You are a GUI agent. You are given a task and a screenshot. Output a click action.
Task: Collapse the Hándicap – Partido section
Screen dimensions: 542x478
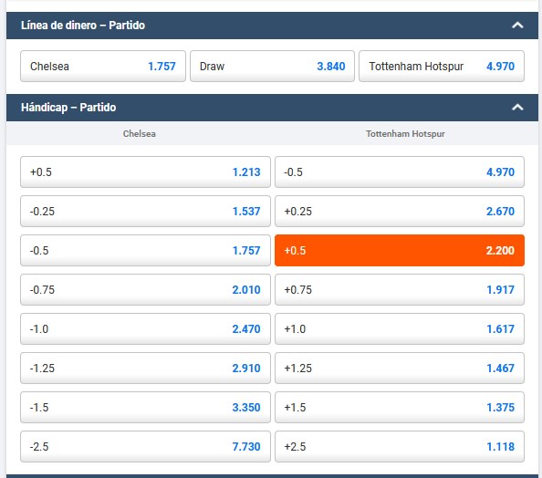[x=517, y=108]
